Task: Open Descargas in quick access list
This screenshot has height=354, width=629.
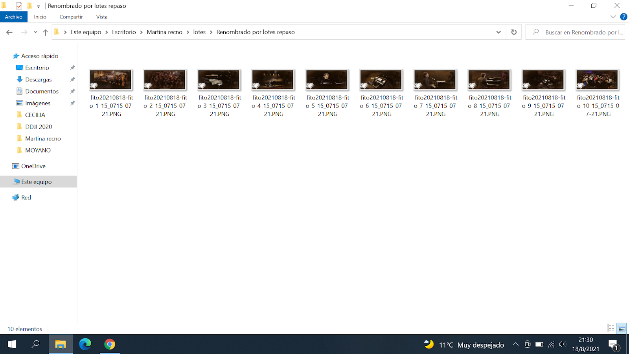Action: (x=39, y=79)
